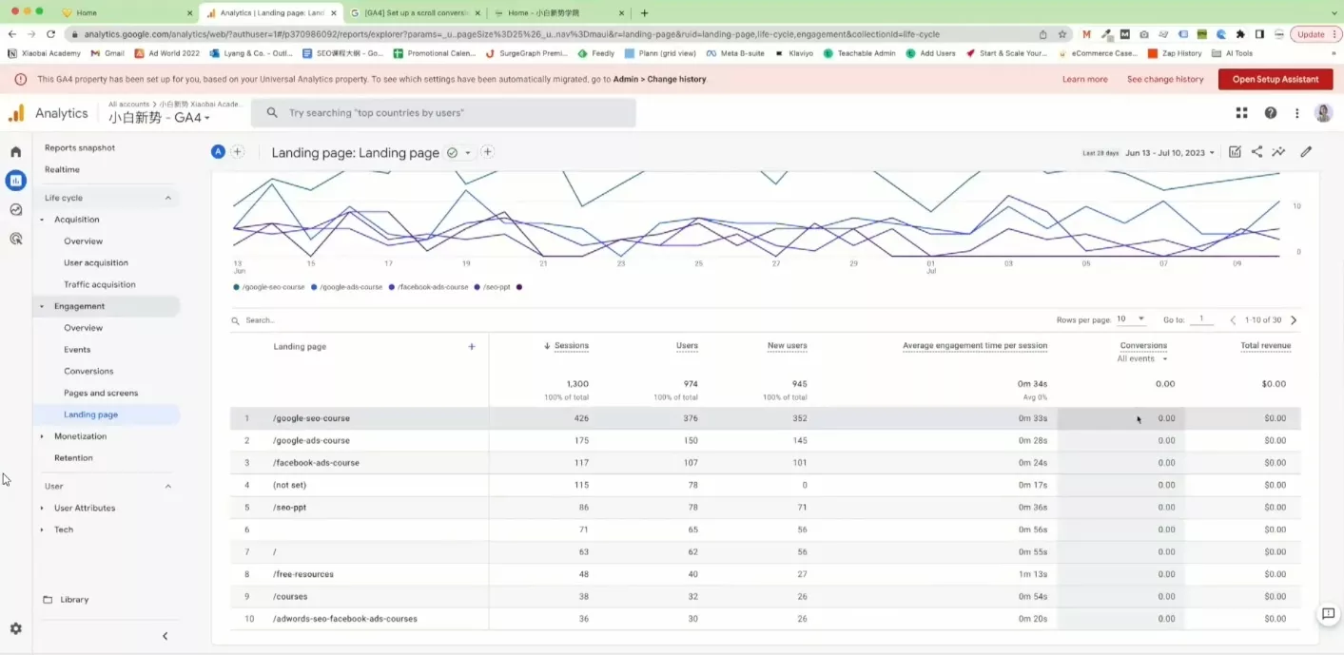This screenshot has height=655, width=1344.
Task: Click the Share this report icon
Action: click(1256, 152)
